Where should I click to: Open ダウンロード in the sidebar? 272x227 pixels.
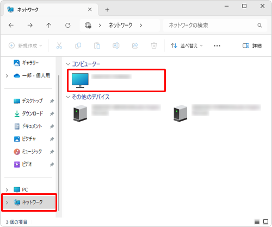[x=28, y=113]
